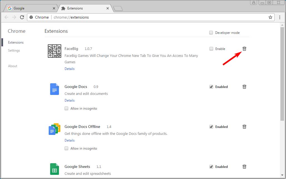View Details of Google Docs Offline
This screenshot has height=179, width=286.
click(69, 140)
